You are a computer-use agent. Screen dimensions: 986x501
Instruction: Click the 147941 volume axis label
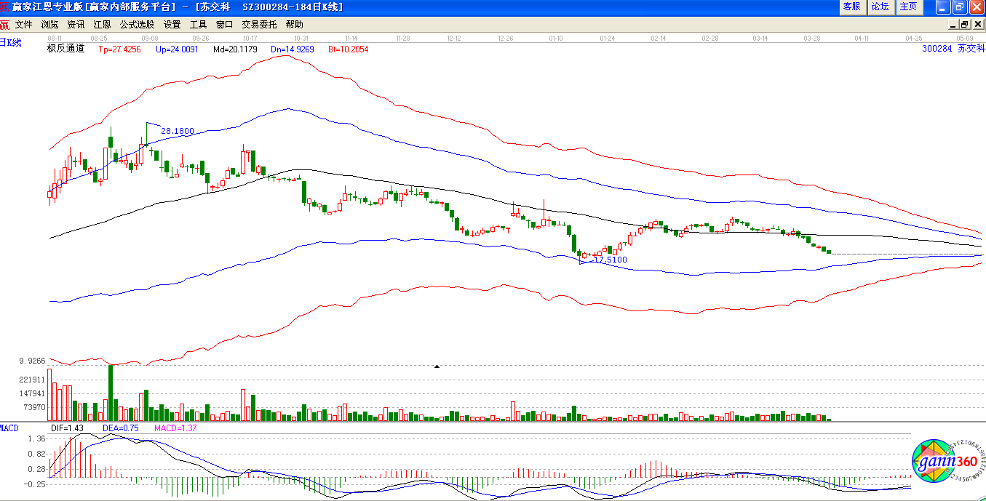click(33, 393)
